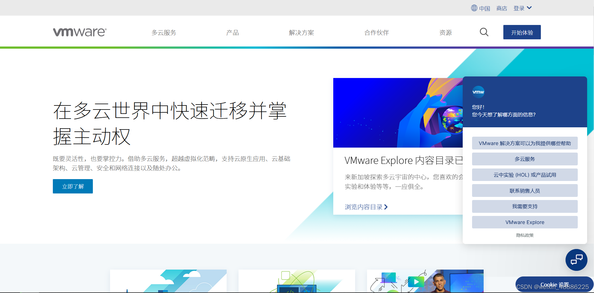Screen dimensions: 594x293
Task: Open the 资源 navigation menu
Action: 445,32
